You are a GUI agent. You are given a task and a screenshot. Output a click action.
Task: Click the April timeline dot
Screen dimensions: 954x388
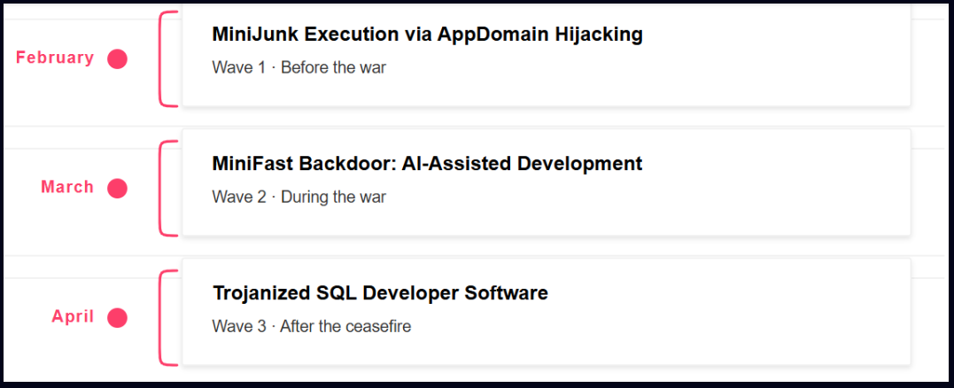pos(118,318)
